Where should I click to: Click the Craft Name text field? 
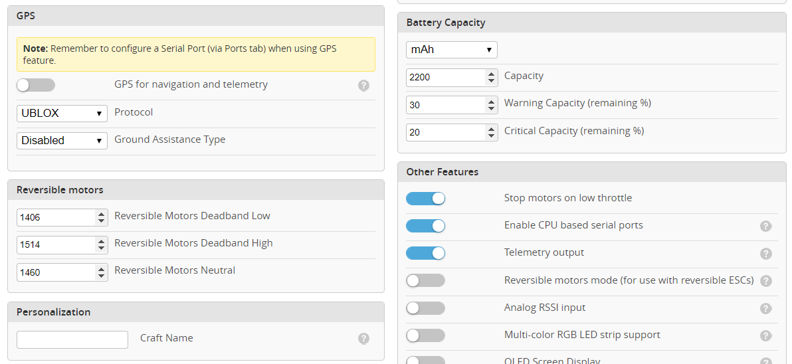pyautogui.click(x=72, y=339)
